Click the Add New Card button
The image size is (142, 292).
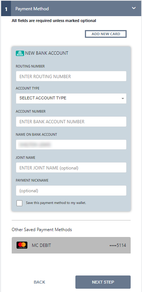click(106, 34)
